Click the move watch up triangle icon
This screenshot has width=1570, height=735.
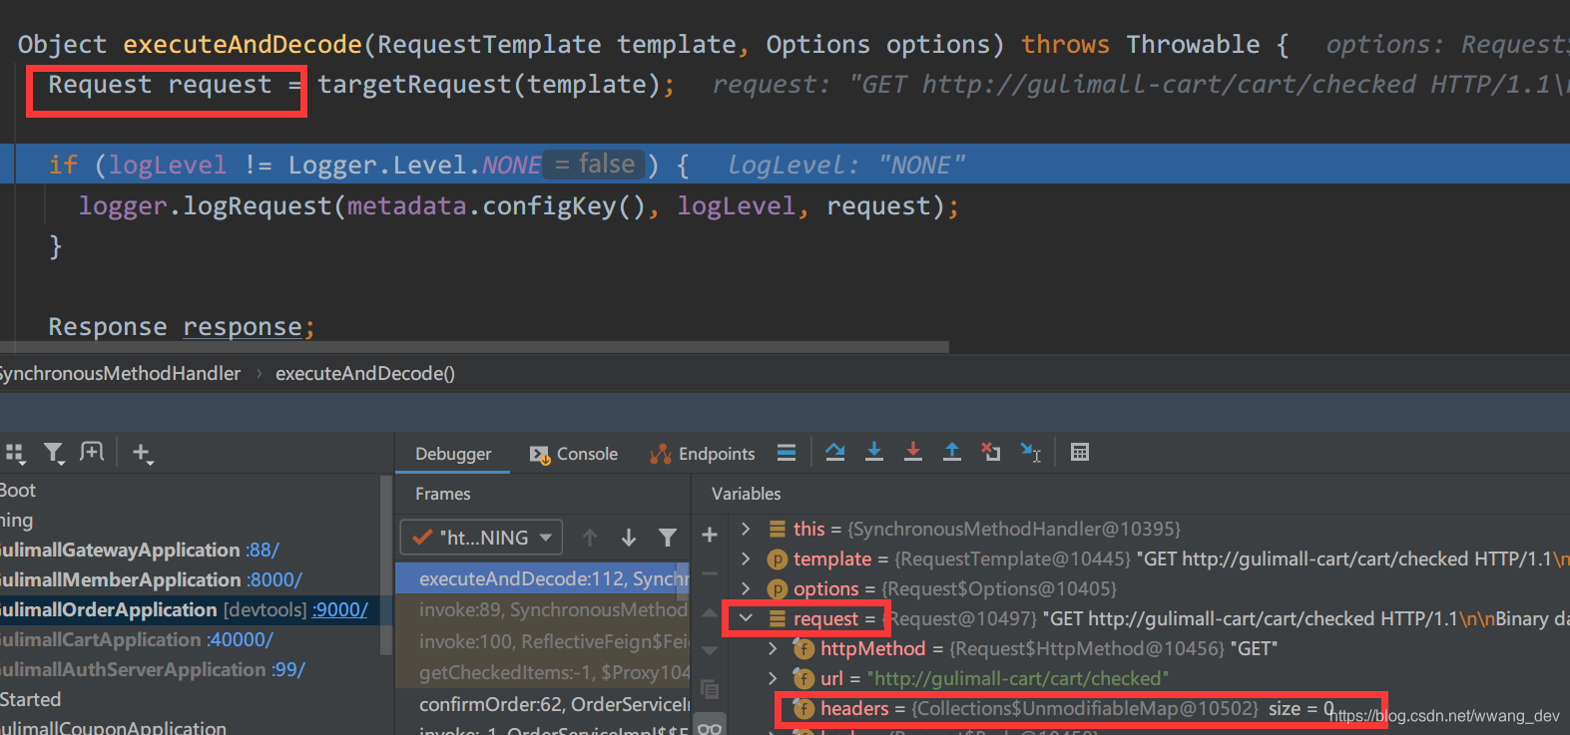pyautogui.click(x=710, y=612)
